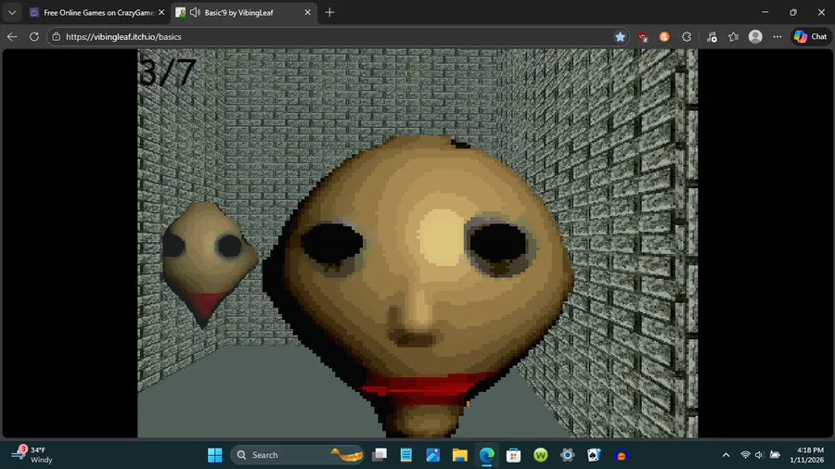Open the Windows Start menu
The height and width of the screenshot is (469, 835).
click(215, 455)
